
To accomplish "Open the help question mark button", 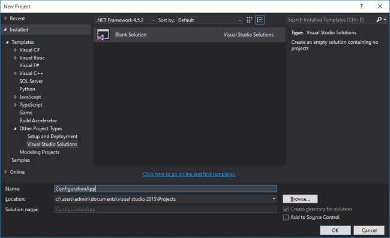I will tap(361, 7).
